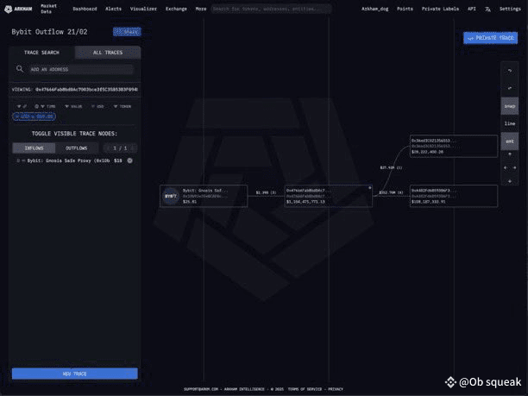
Task: Click the Share button beside the trace title
Action: coord(127,32)
